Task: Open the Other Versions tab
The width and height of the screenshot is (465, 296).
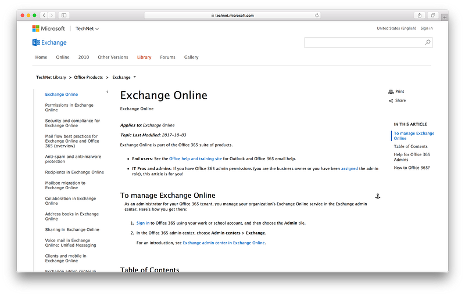Action: coord(113,57)
